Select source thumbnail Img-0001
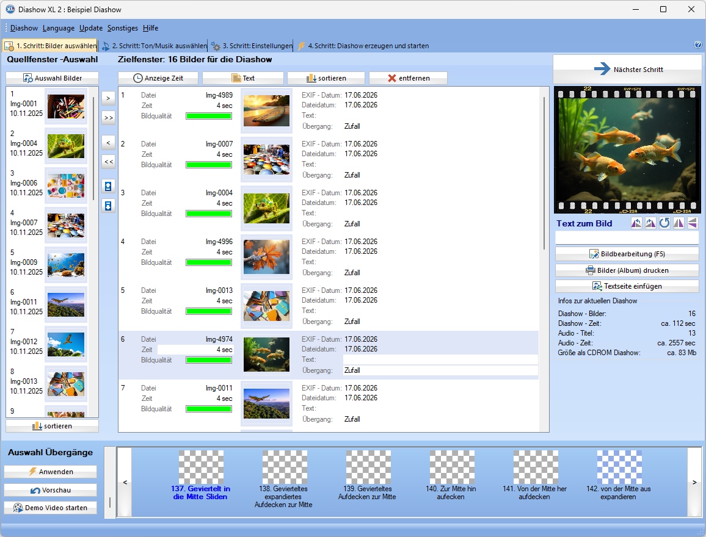This screenshot has width=706, height=537. [66, 107]
